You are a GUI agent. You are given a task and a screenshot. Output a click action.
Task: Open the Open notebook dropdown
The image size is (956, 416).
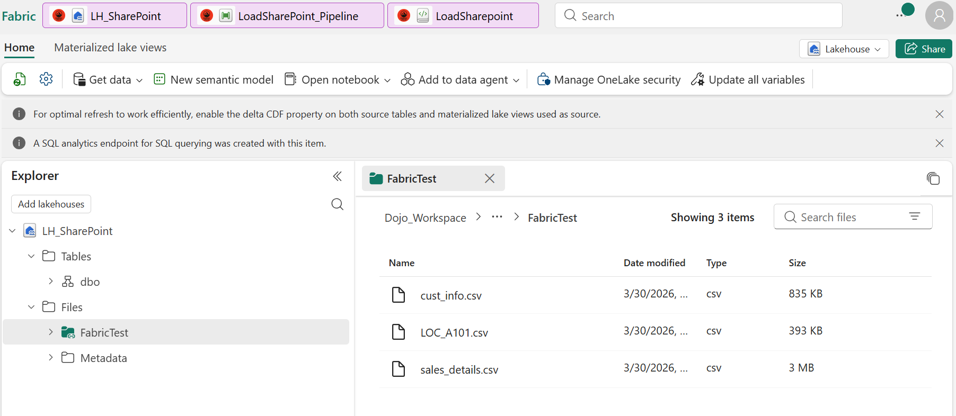pyautogui.click(x=338, y=79)
